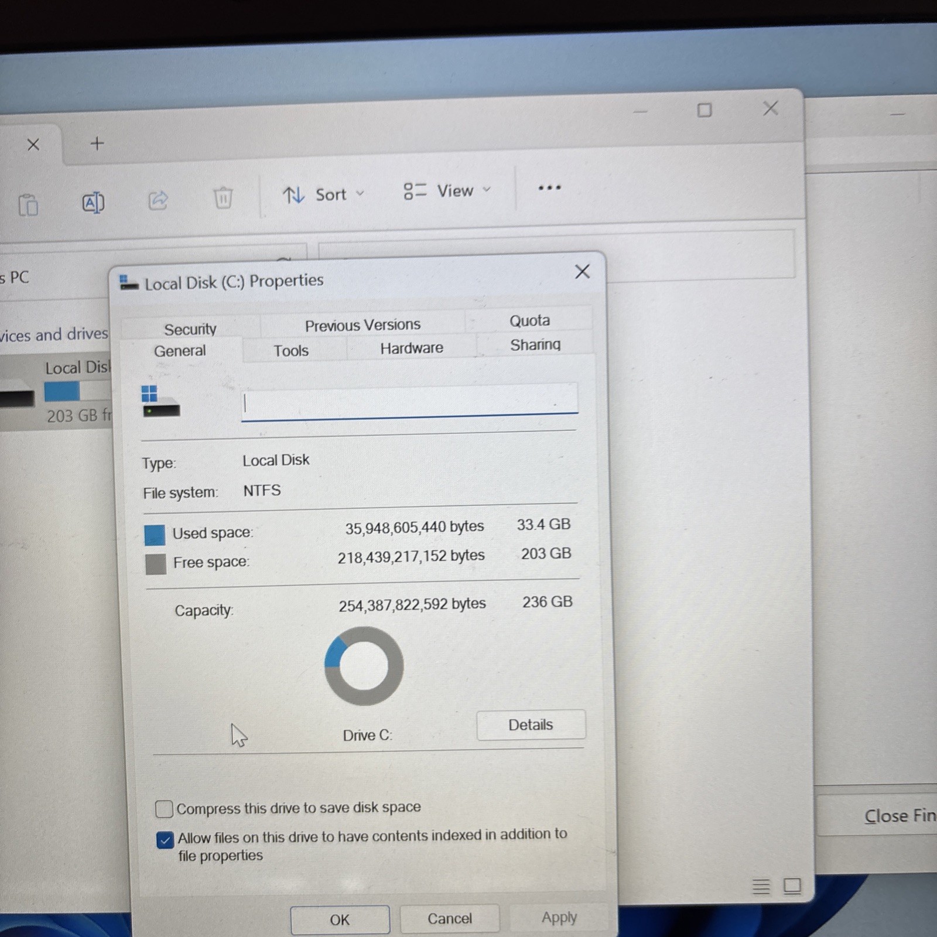Close the Local Disk Properties dialog
Image resolution: width=937 pixels, height=937 pixels.
[x=582, y=271]
